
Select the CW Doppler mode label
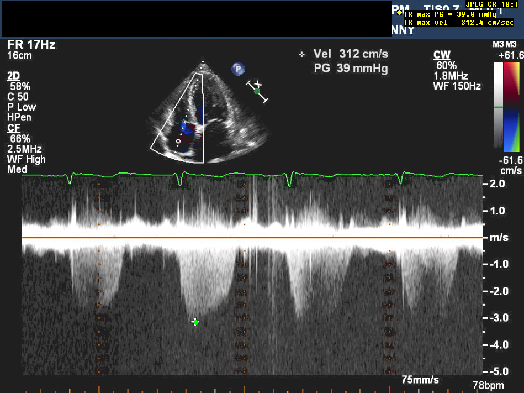click(x=441, y=55)
